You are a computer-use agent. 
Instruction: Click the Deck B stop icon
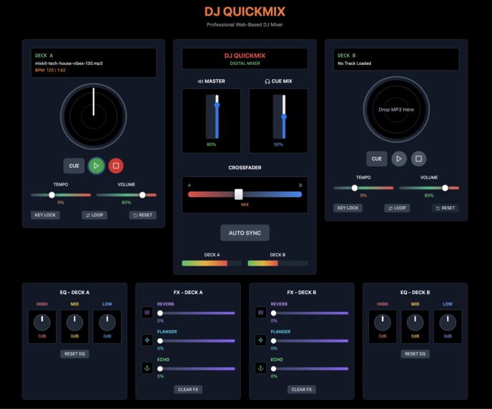pos(418,158)
